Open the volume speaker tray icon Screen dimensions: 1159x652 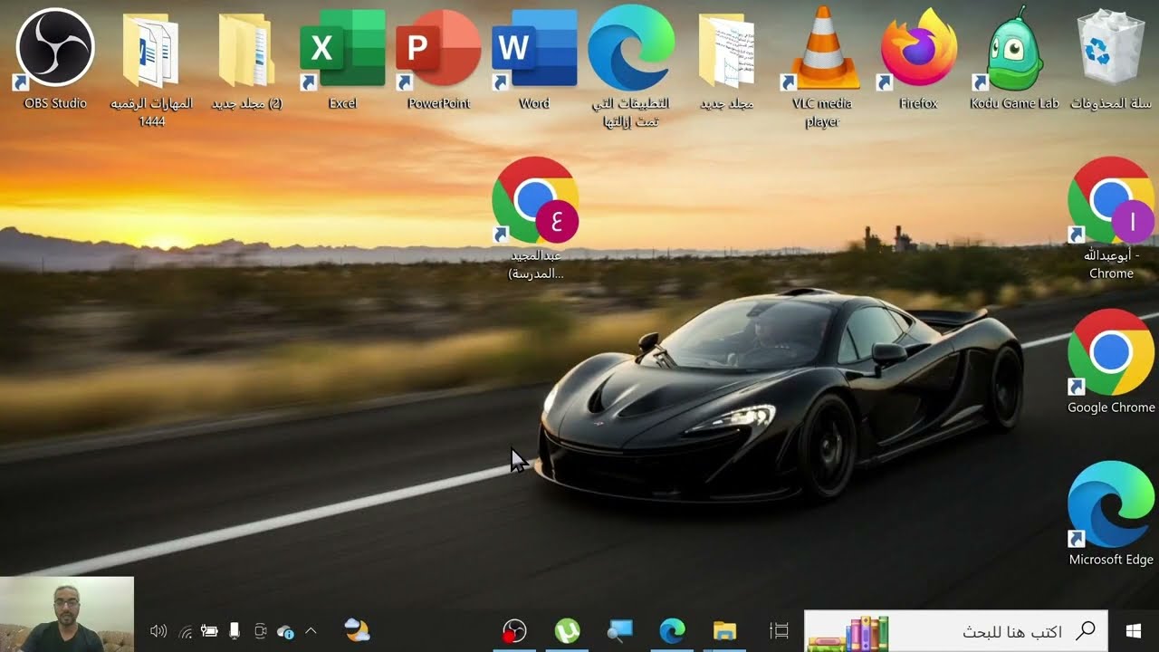[158, 630]
